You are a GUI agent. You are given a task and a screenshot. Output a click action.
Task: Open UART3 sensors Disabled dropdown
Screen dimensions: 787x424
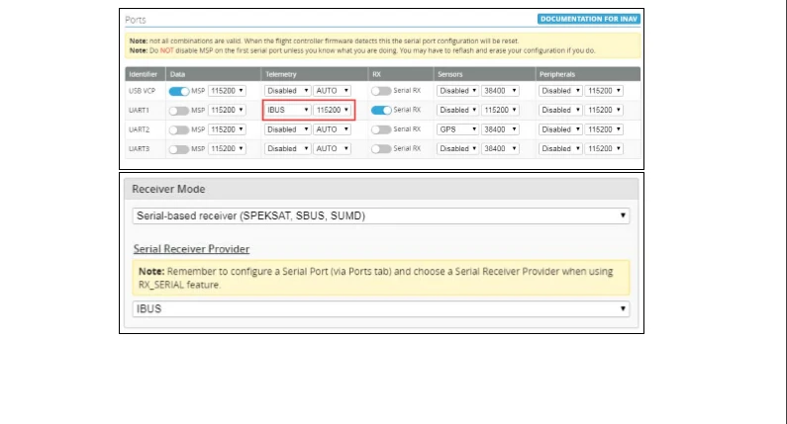(x=457, y=148)
